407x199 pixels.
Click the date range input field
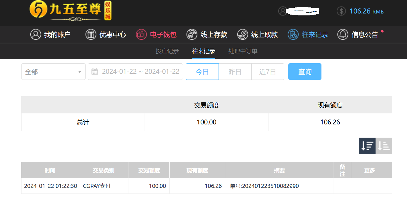pos(135,72)
